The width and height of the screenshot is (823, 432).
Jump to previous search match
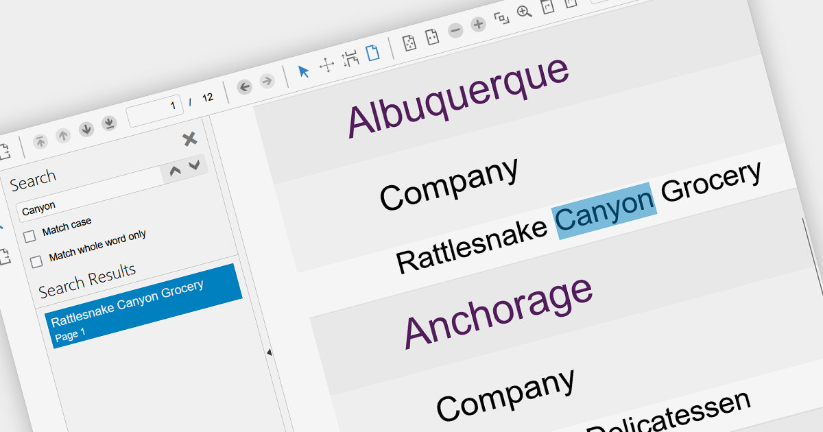176,171
